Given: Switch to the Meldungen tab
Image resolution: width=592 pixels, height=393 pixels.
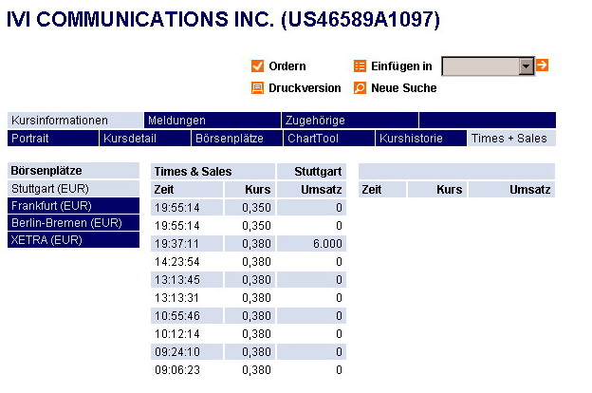Looking at the screenshot, I should tap(176, 121).
